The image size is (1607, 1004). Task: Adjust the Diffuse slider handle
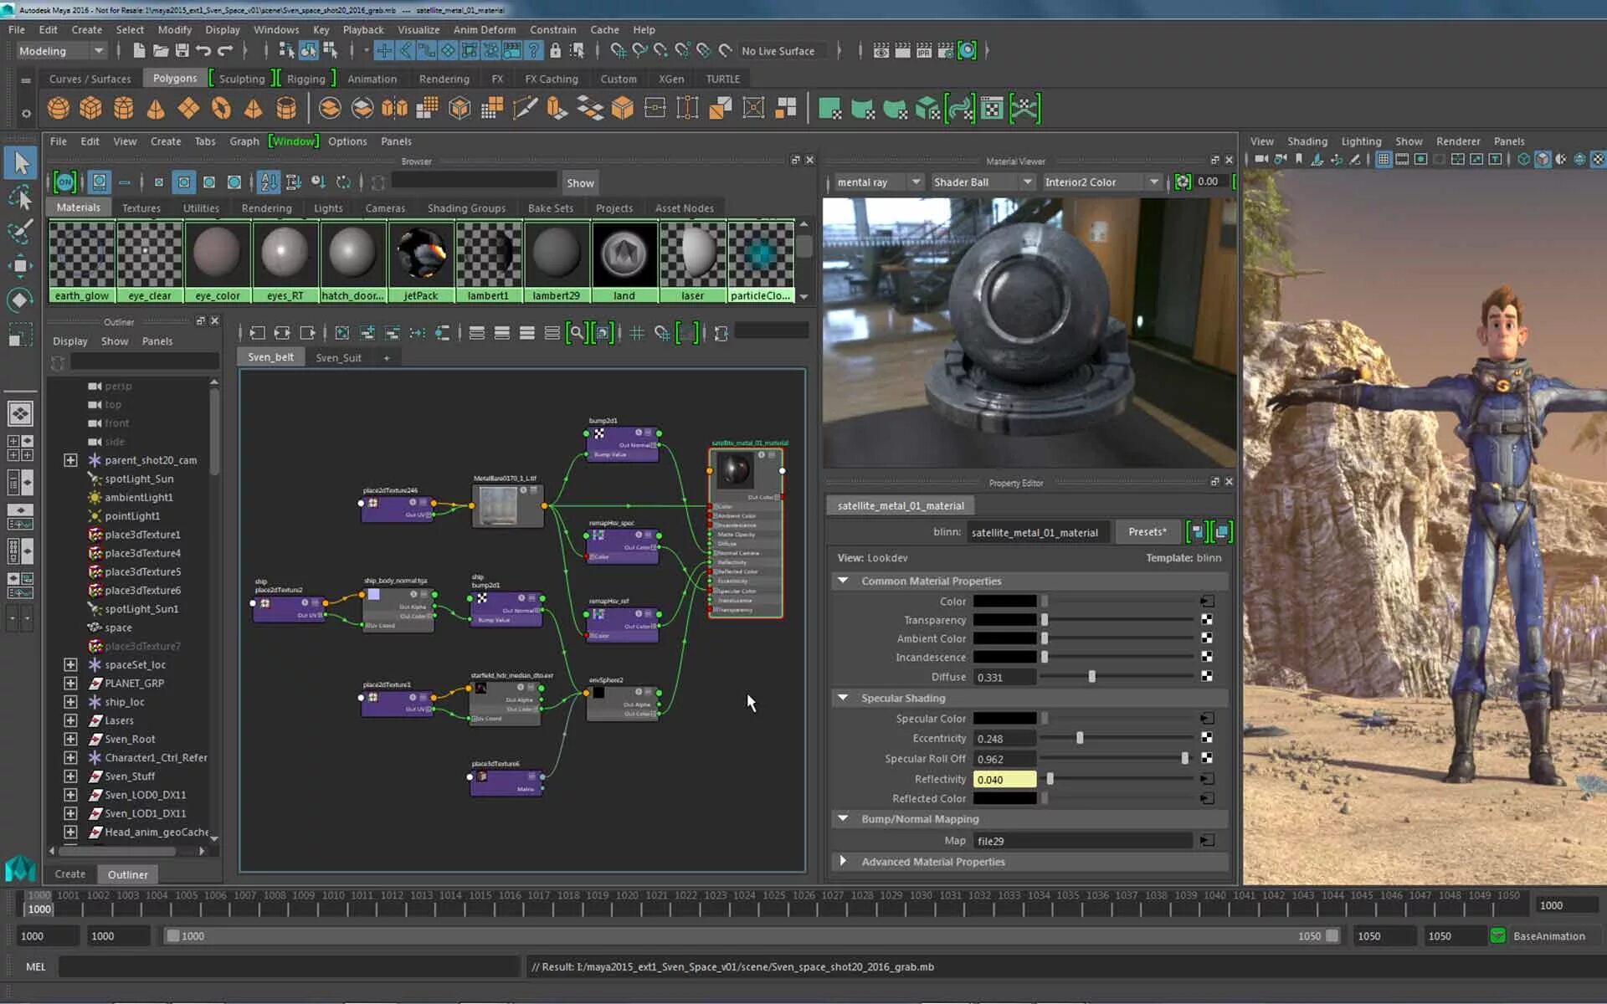(1091, 676)
